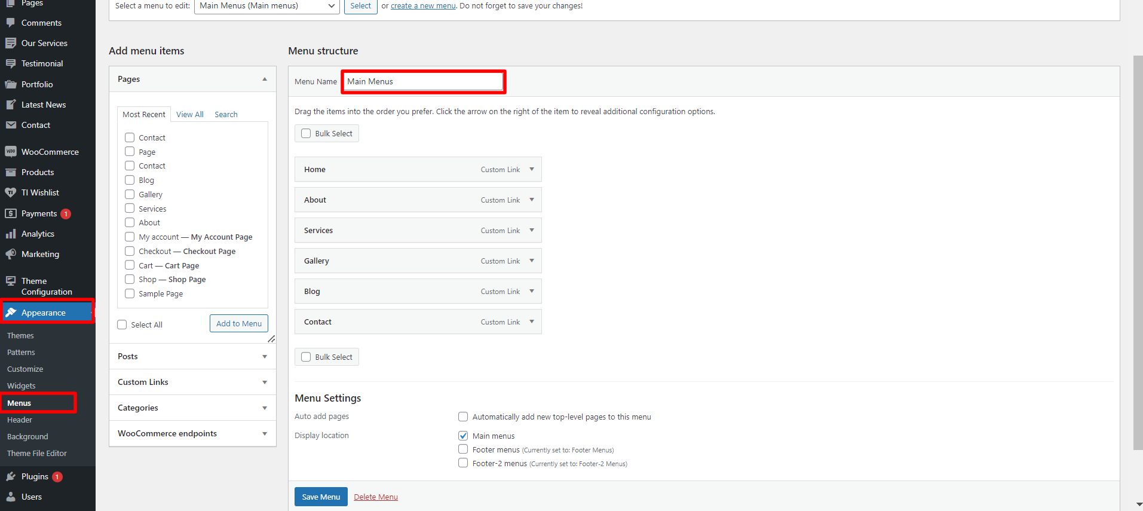The height and width of the screenshot is (511, 1143).
Task: Click the WooCommerce icon in sidebar
Action: click(11, 152)
